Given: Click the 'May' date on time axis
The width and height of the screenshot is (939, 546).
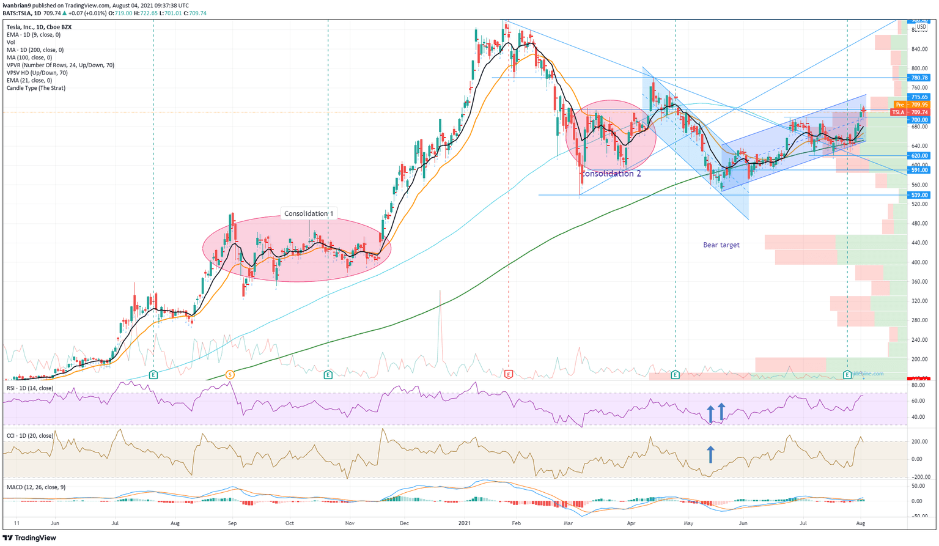Looking at the screenshot, I should tap(688, 523).
